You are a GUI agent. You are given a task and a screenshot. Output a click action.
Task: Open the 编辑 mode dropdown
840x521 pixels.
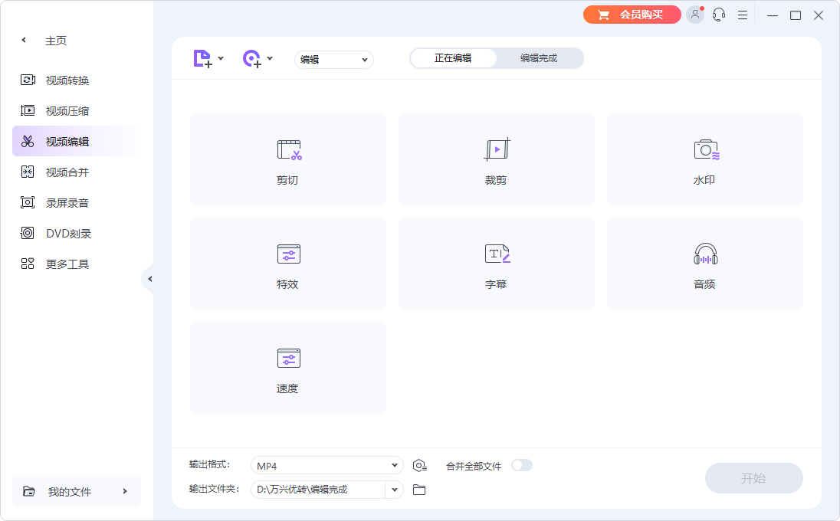pos(333,59)
